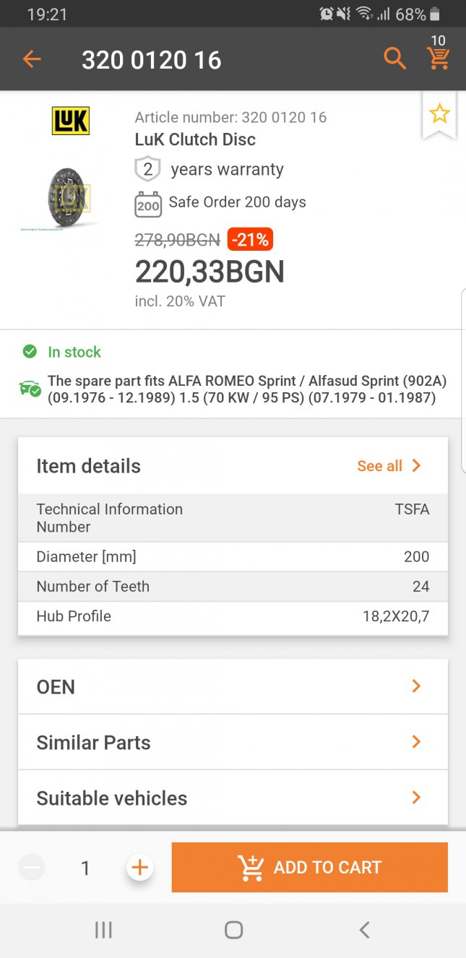Tap the In stock green check icon
Image resolution: width=466 pixels, height=958 pixels.
[x=30, y=352]
